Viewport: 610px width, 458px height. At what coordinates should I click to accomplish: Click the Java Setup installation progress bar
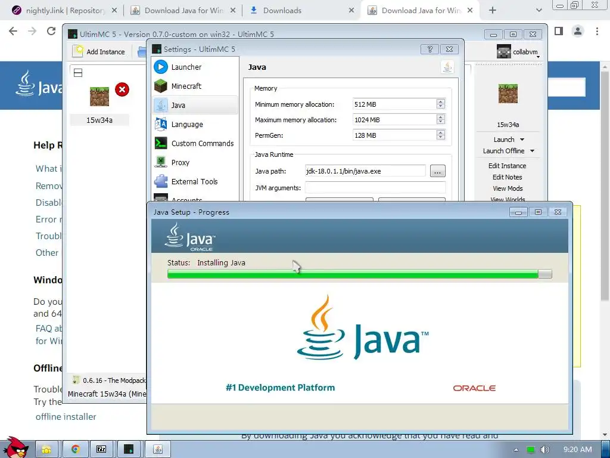coord(359,274)
